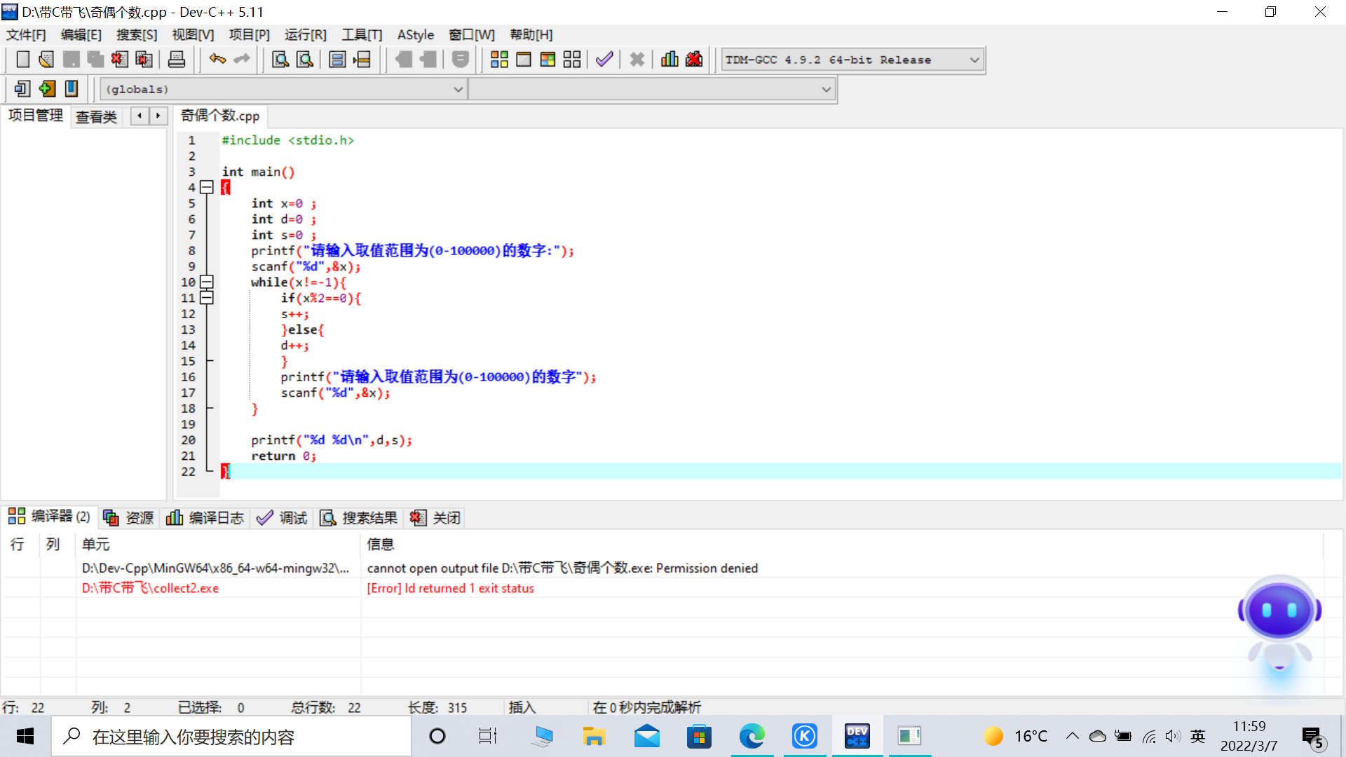Open the 项目[P] menu
This screenshot has width=1346, height=757.
point(249,35)
